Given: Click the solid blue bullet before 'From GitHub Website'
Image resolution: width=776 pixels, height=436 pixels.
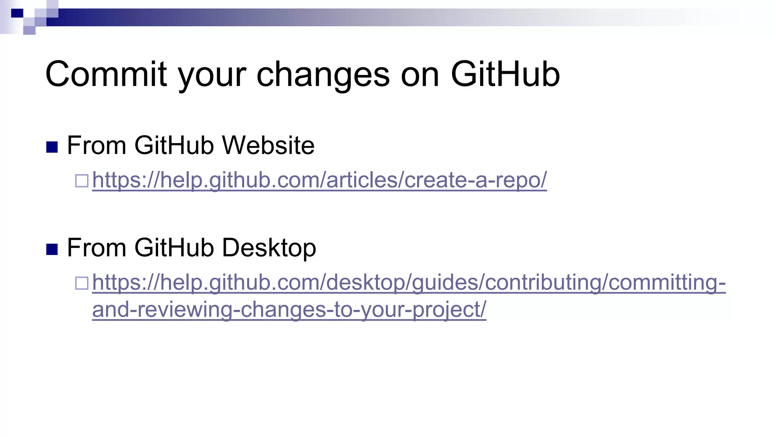Looking at the screenshot, I should tap(52, 147).
